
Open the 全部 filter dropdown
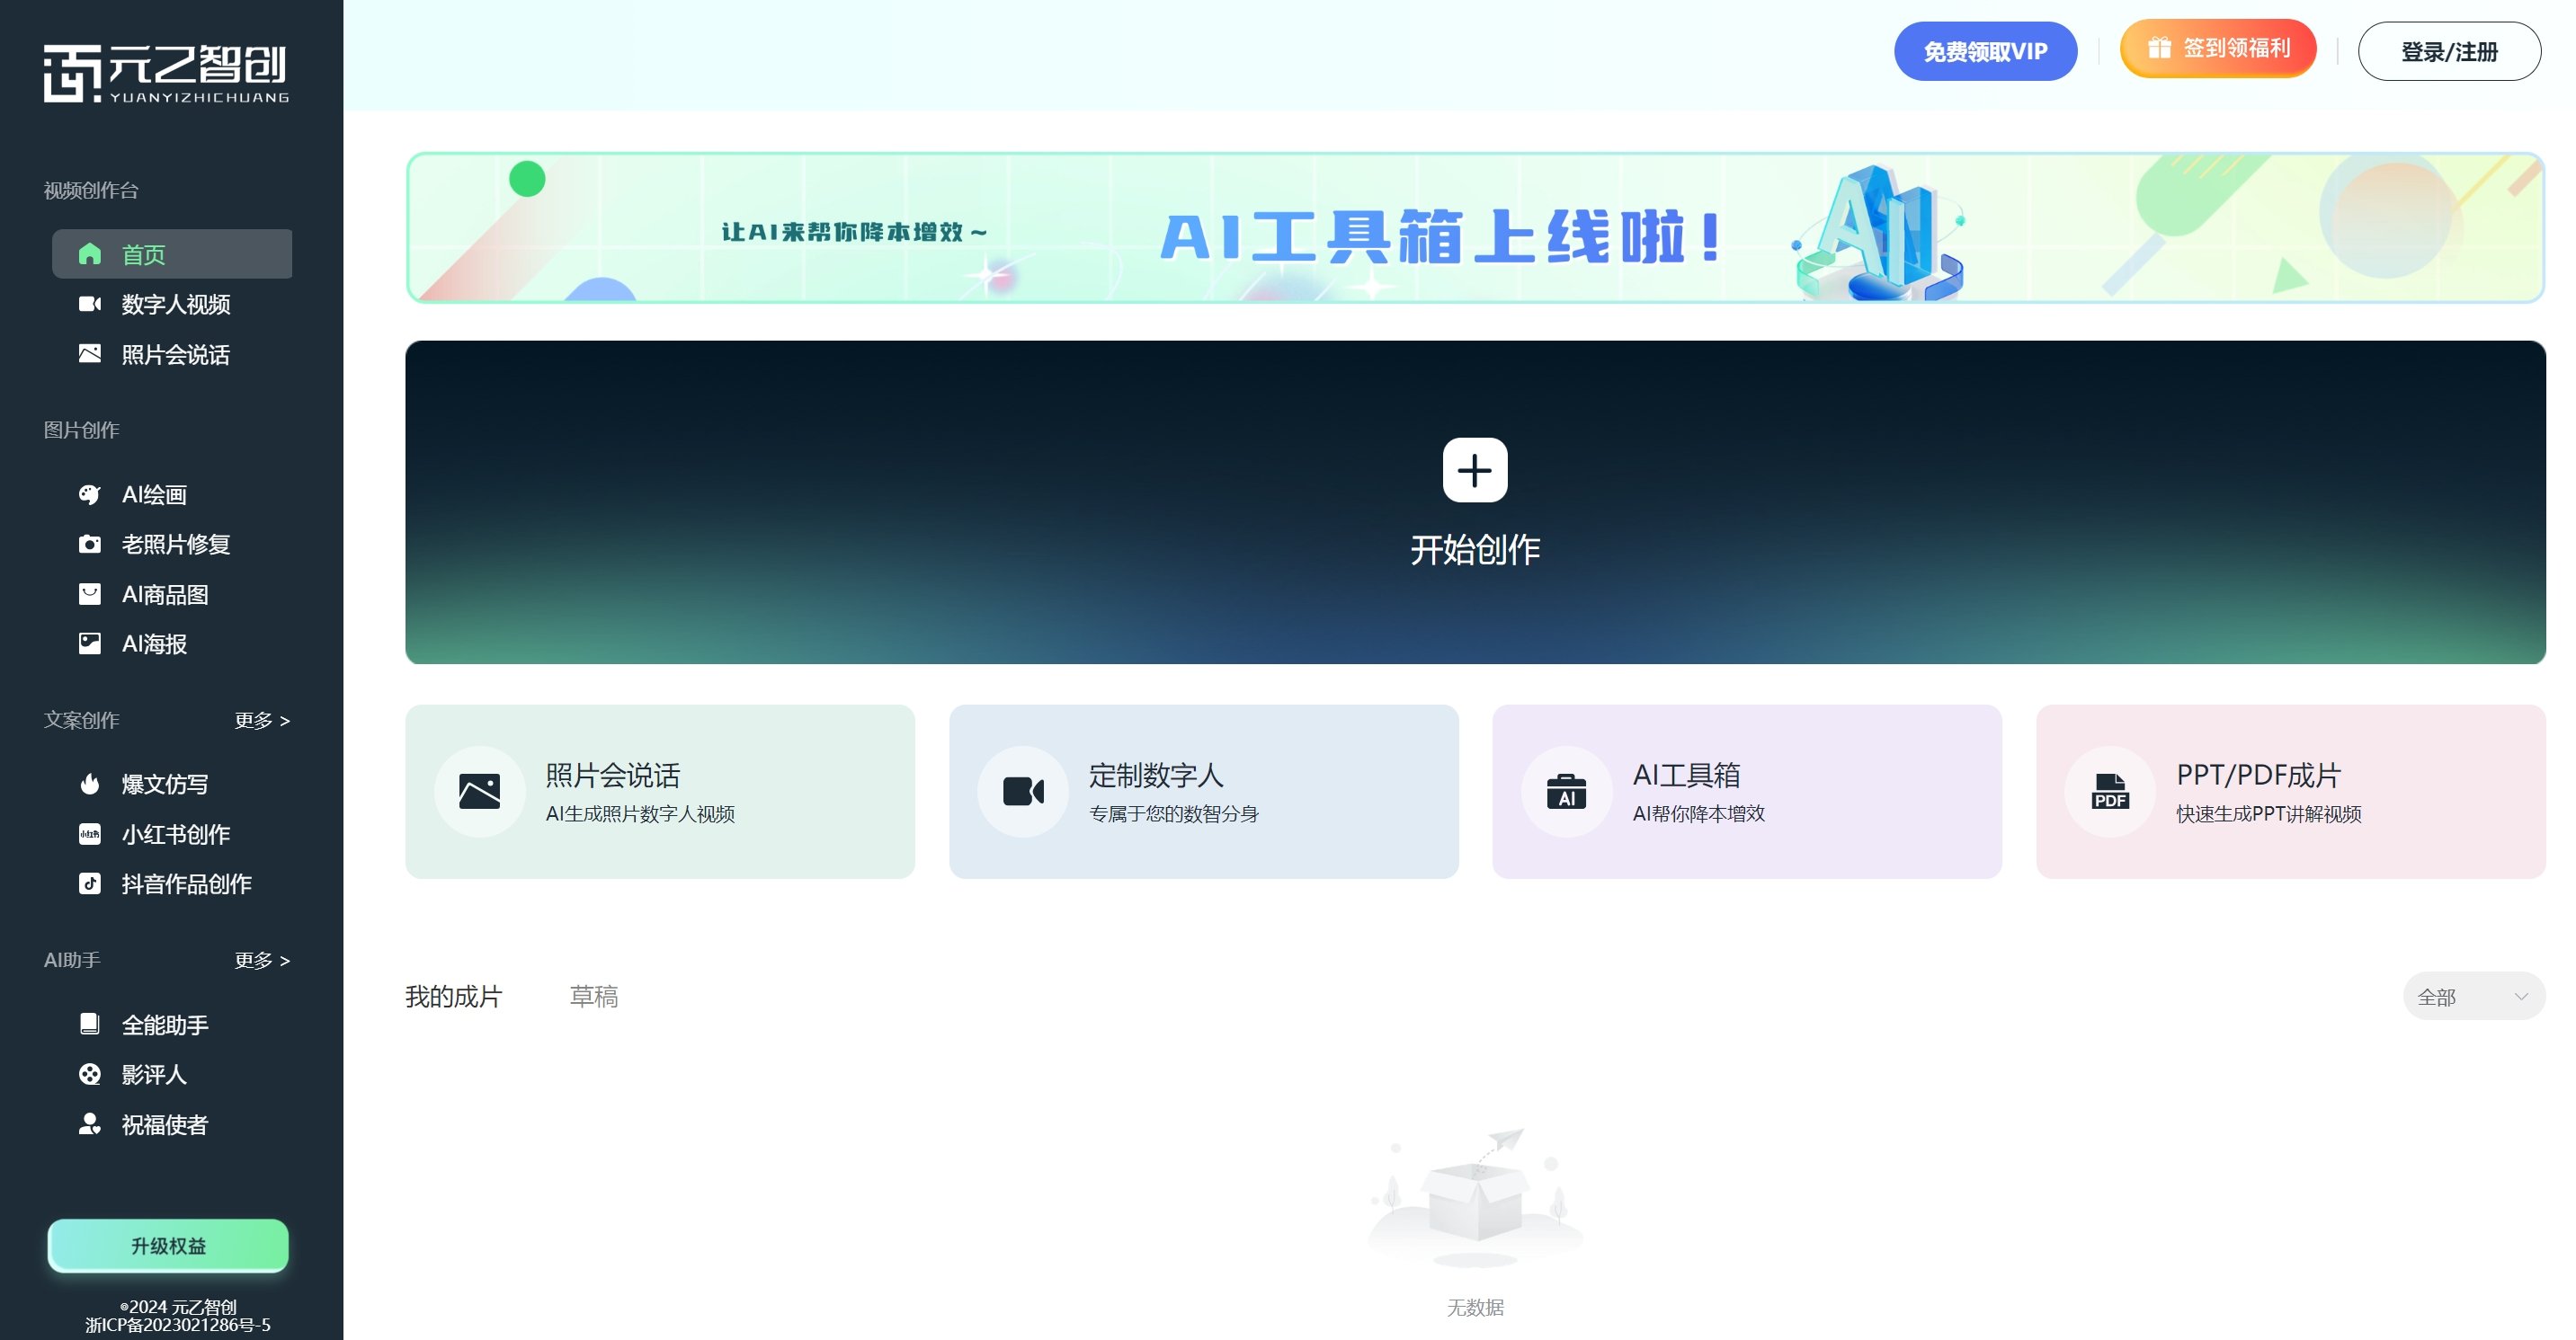2473,995
